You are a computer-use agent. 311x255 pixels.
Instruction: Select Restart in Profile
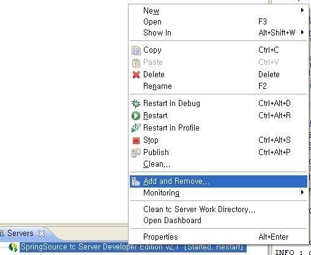tap(219, 128)
